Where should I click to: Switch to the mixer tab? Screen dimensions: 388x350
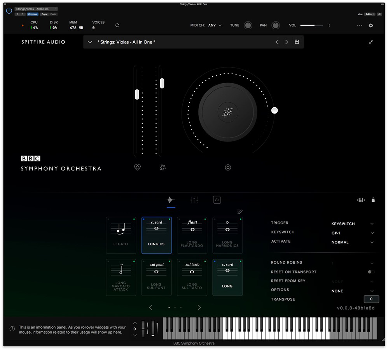[194, 200]
